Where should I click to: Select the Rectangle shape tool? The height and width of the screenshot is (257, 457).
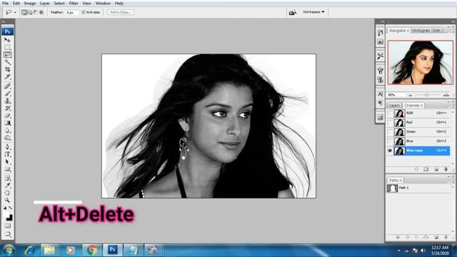click(7, 169)
